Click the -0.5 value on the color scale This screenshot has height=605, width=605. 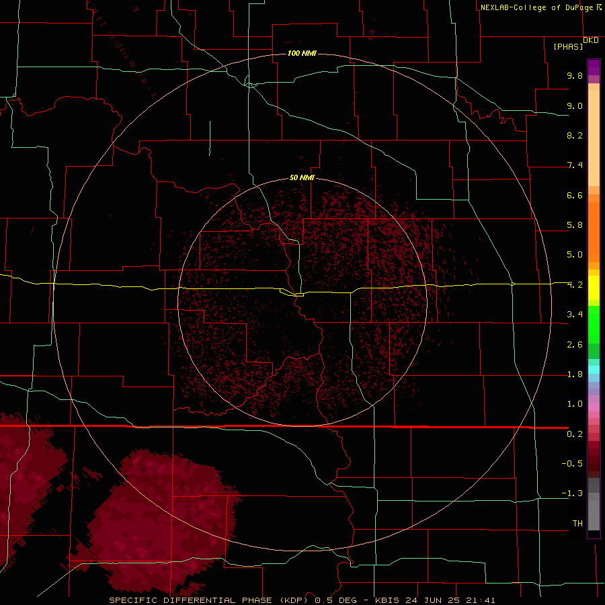click(572, 464)
